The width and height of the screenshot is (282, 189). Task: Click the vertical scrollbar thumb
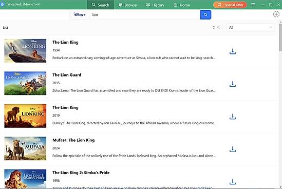pos(280,37)
